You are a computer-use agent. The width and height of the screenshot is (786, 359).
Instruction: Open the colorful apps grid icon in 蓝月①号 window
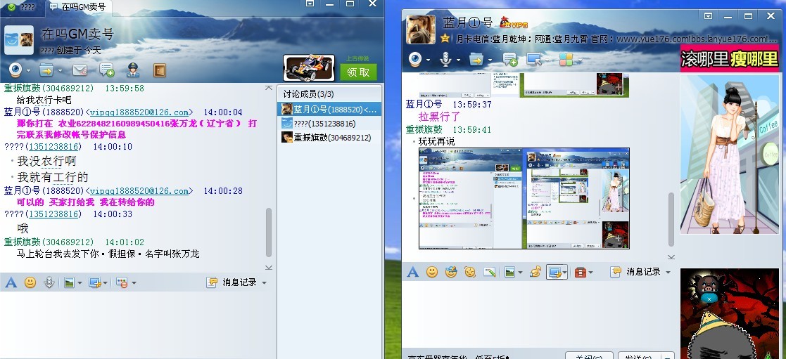pos(566,60)
